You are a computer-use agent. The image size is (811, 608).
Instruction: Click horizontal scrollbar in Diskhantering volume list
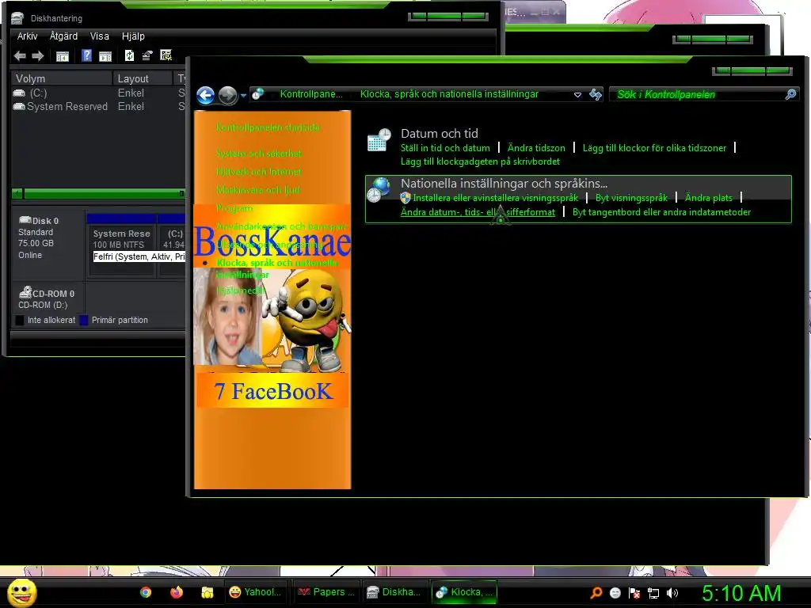[x=102, y=194]
